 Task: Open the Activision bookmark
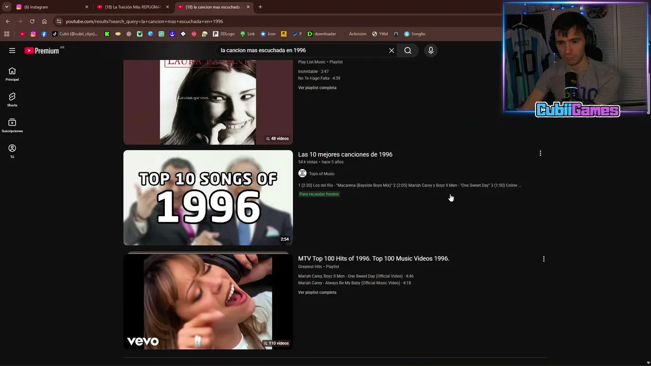click(x=354, y=34)
